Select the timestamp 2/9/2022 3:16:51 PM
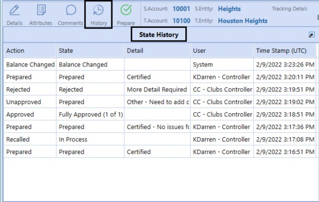319x202 pixels. pyautogui.click(x=285, y=152)
